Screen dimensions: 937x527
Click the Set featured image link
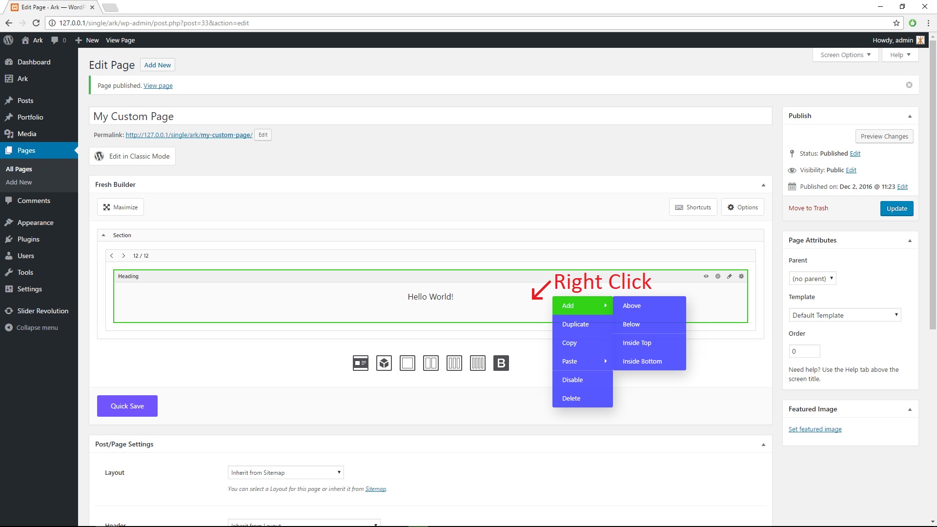(x=815, y=429)
